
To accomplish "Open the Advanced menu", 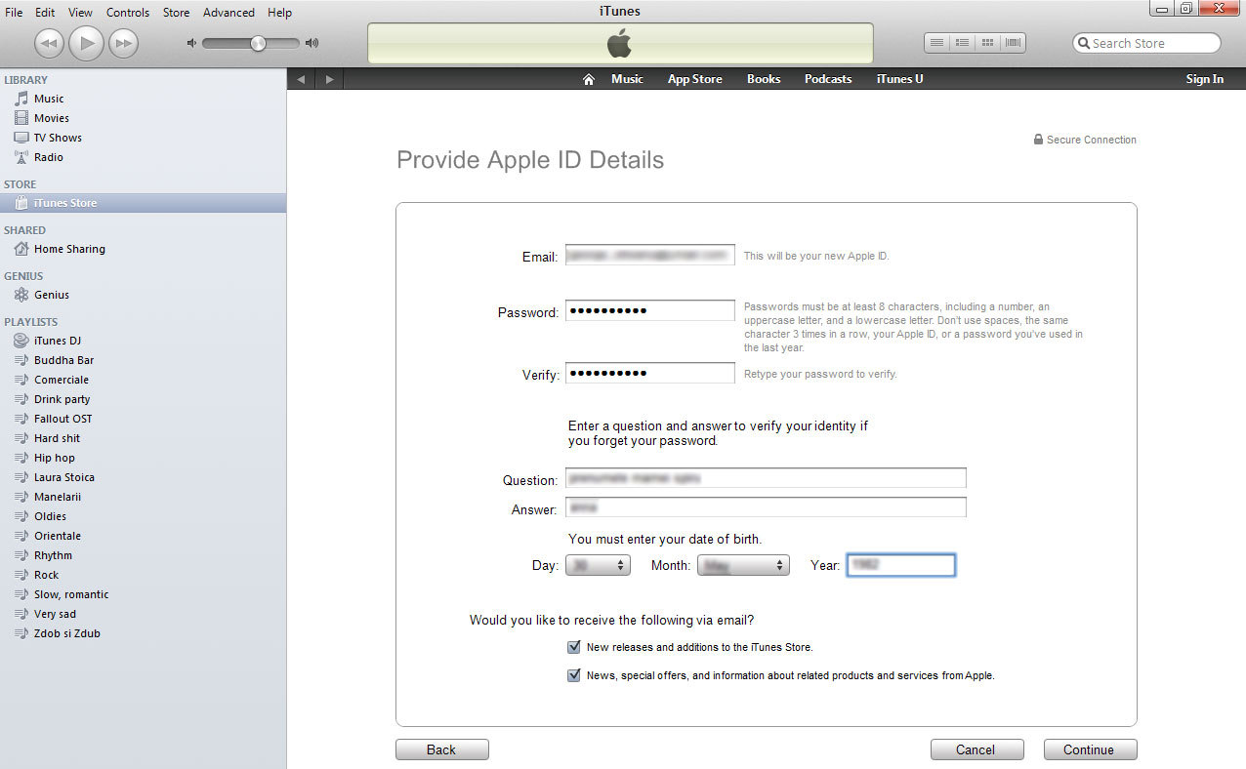I will [x=228, y=13].
